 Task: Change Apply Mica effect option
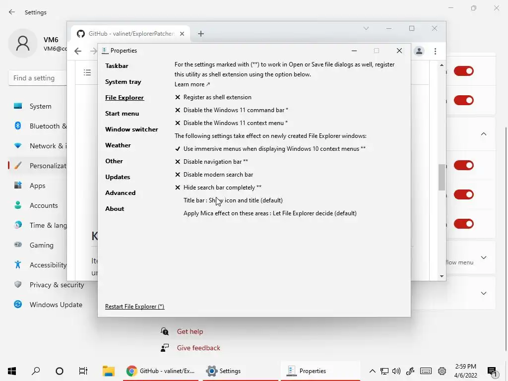(270, 213)
